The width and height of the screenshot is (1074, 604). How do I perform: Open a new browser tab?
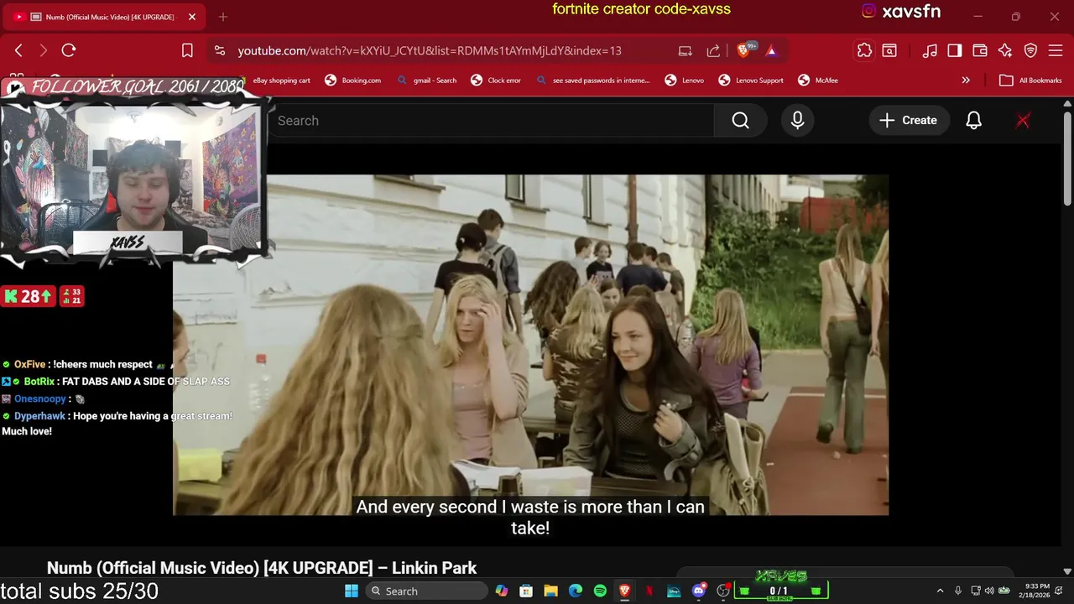tap(223, 17)
